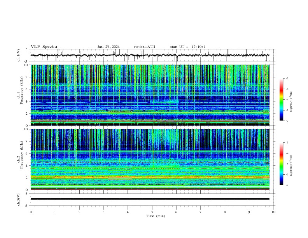Click the ch.1 voltage waveform trace
Screen dimensions: 308x238
[150, 55]
